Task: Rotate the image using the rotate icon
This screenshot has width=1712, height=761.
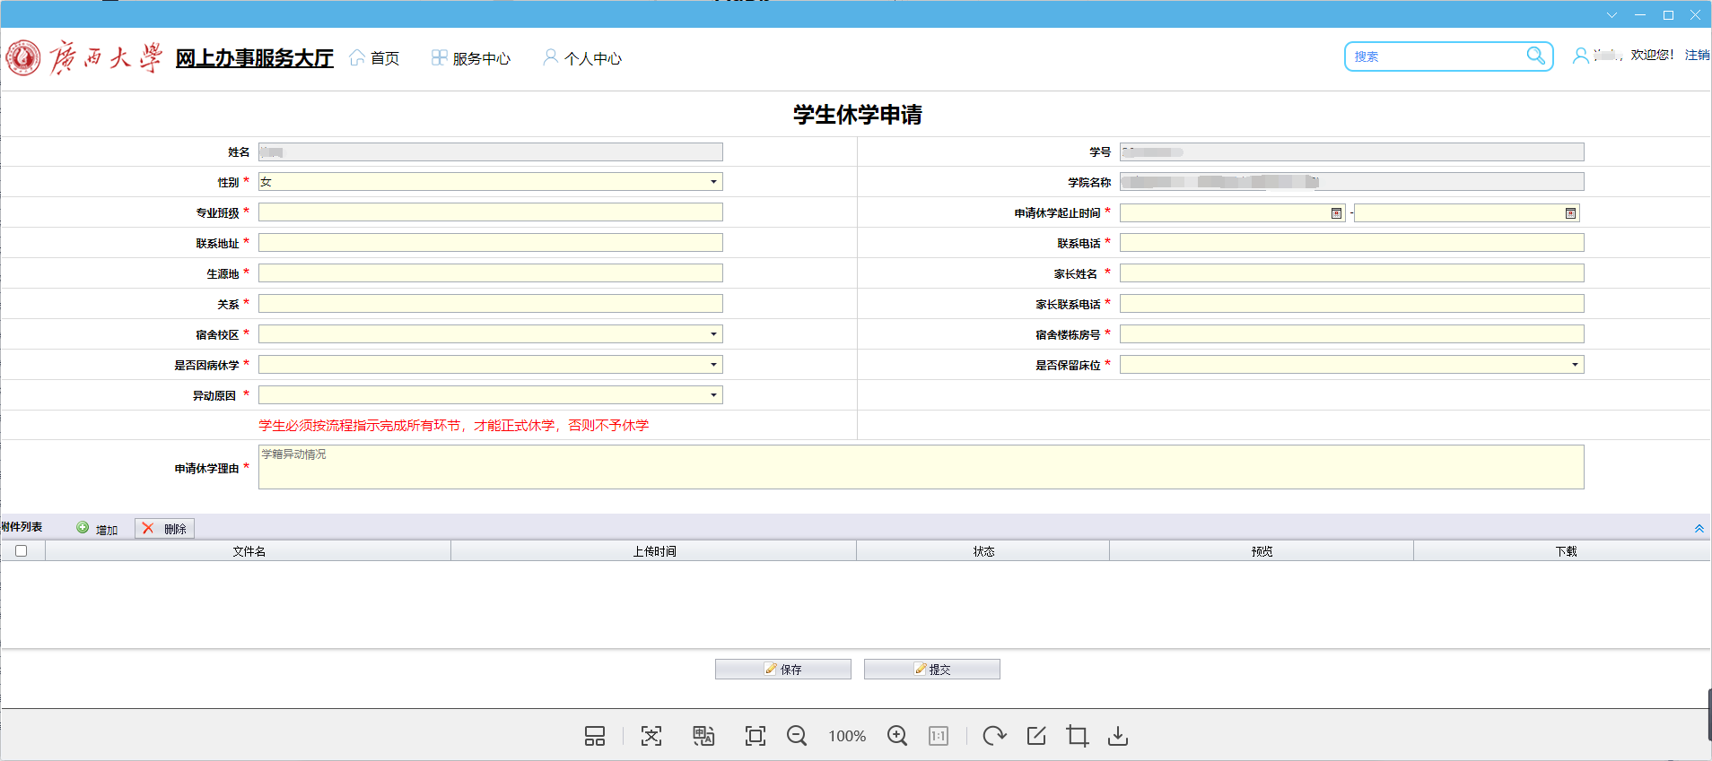Action: coord(993,736)
